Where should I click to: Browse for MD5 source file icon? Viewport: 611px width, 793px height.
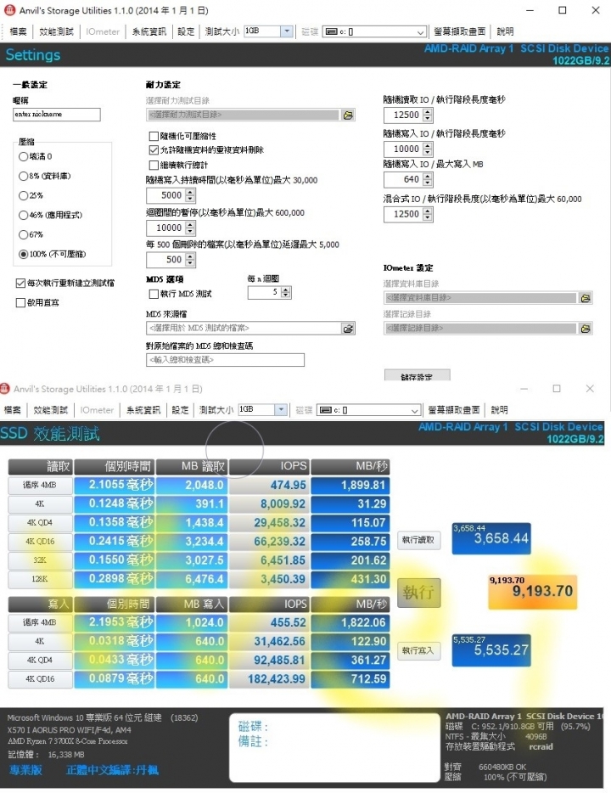click(348, 329)
